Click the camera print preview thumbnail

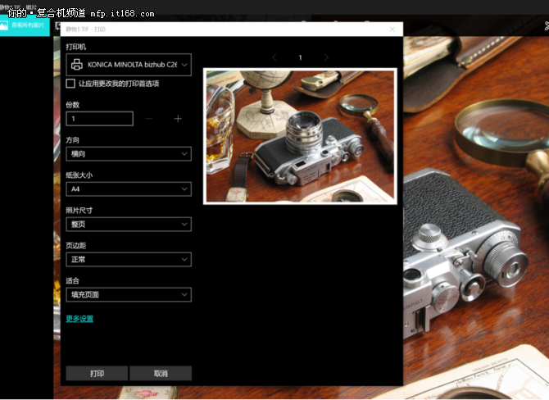tap(299, 135)
